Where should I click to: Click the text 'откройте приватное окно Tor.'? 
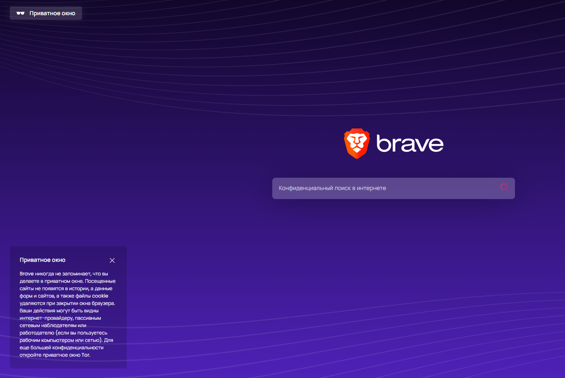55,355
